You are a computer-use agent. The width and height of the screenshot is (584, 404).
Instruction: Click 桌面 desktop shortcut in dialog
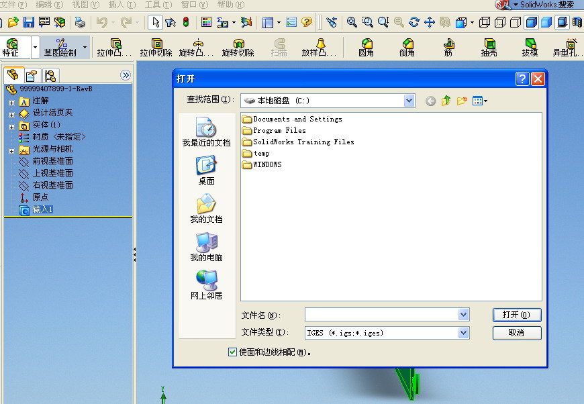tap(206, 170)
